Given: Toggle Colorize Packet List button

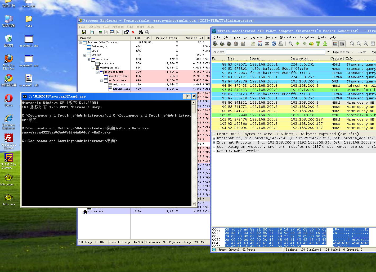Looking at the screenshot, I should tap(335, 44).
